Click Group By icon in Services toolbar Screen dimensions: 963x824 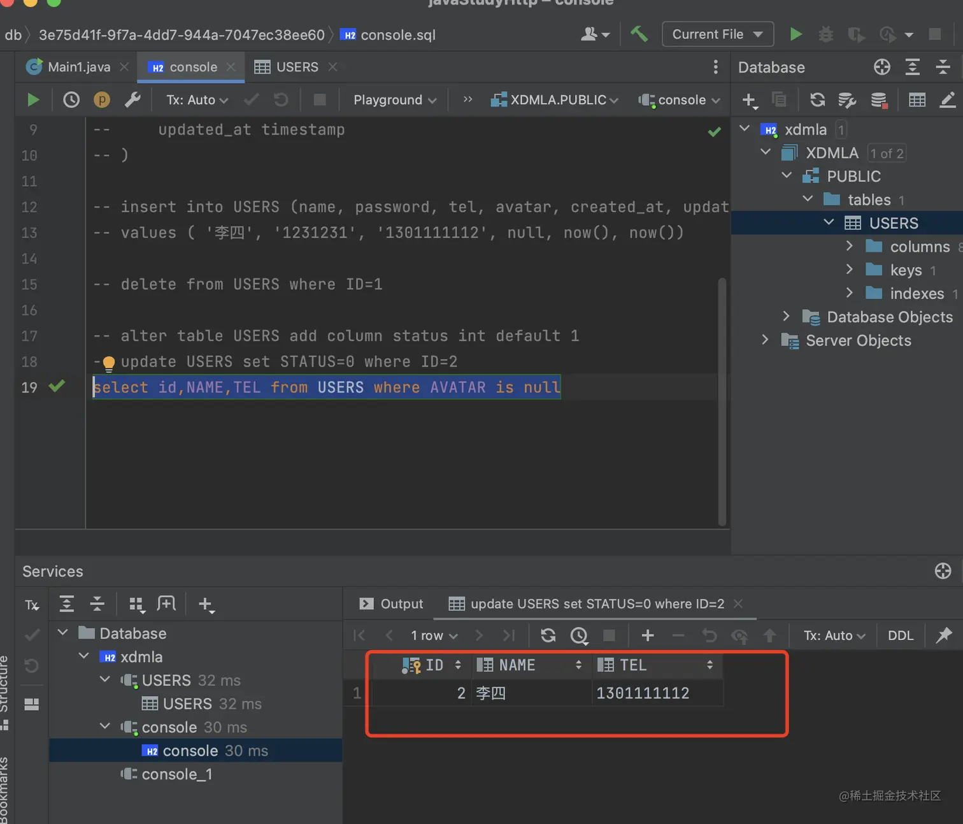[137, 604]
